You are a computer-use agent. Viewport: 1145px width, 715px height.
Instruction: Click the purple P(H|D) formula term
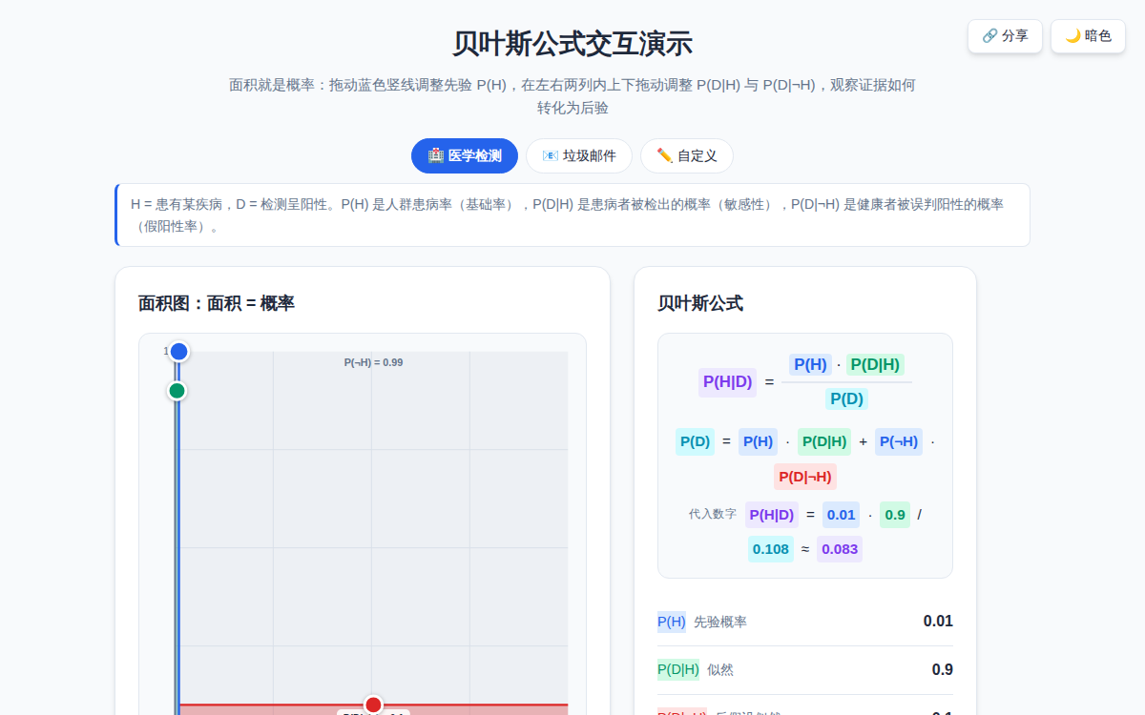[x=728, y=382]
